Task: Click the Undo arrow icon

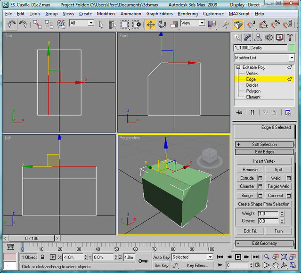Action: (11, 24)
